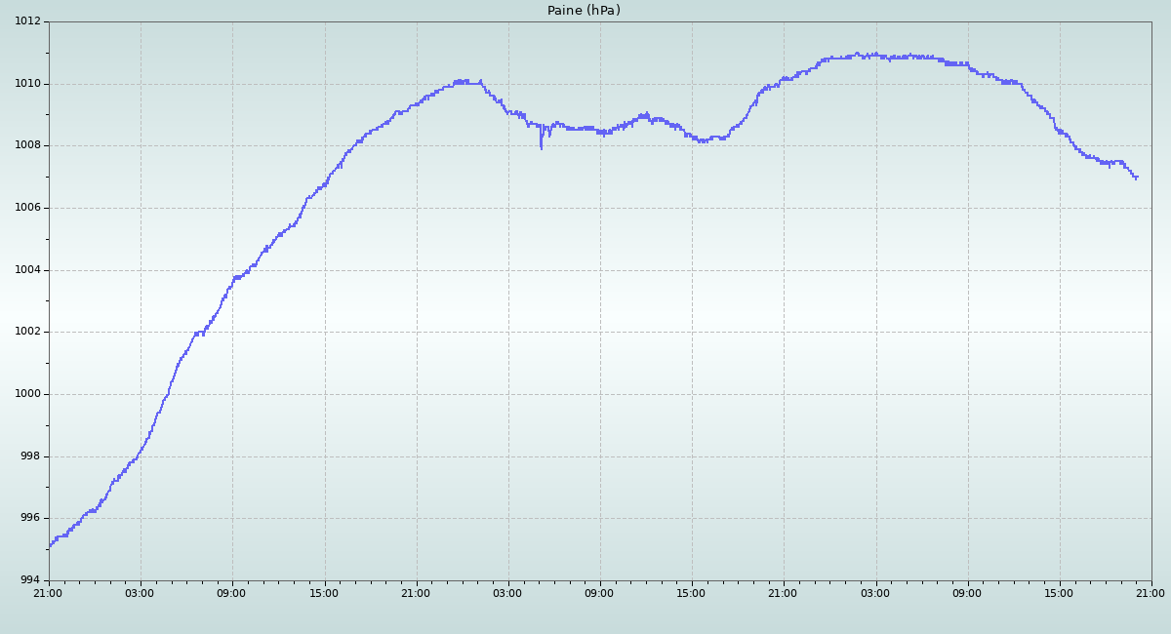Viewport: 1171px width, 634px height.
Task: Click the first 09:00 time axis label
Action: pyautogui.click(x=231, y=593)
